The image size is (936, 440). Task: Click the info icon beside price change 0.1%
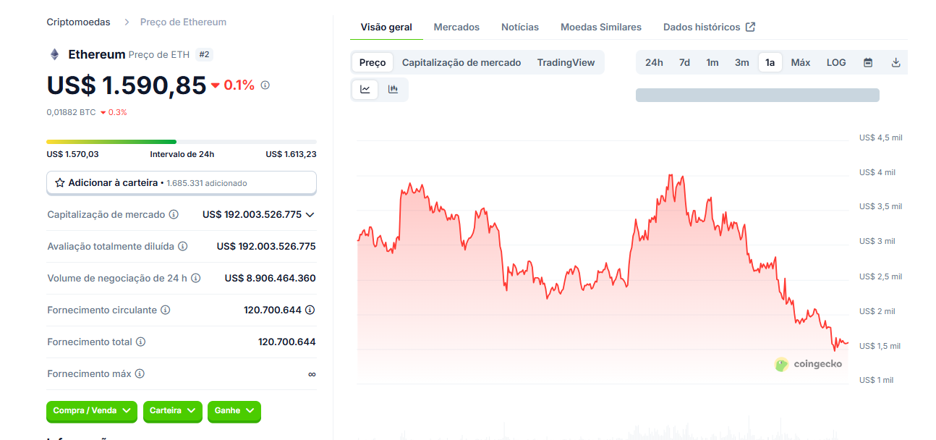(x=265, y=85)
